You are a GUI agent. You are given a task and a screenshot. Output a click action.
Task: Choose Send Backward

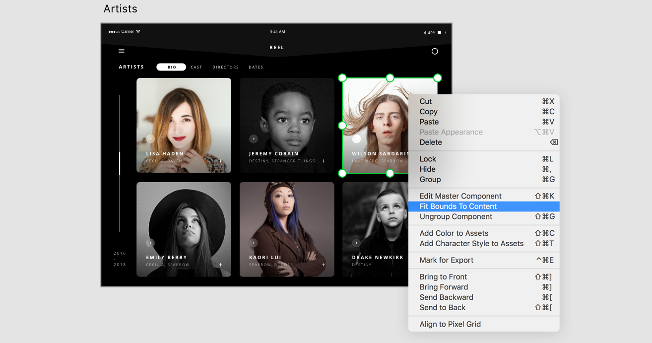coord(484,297)
